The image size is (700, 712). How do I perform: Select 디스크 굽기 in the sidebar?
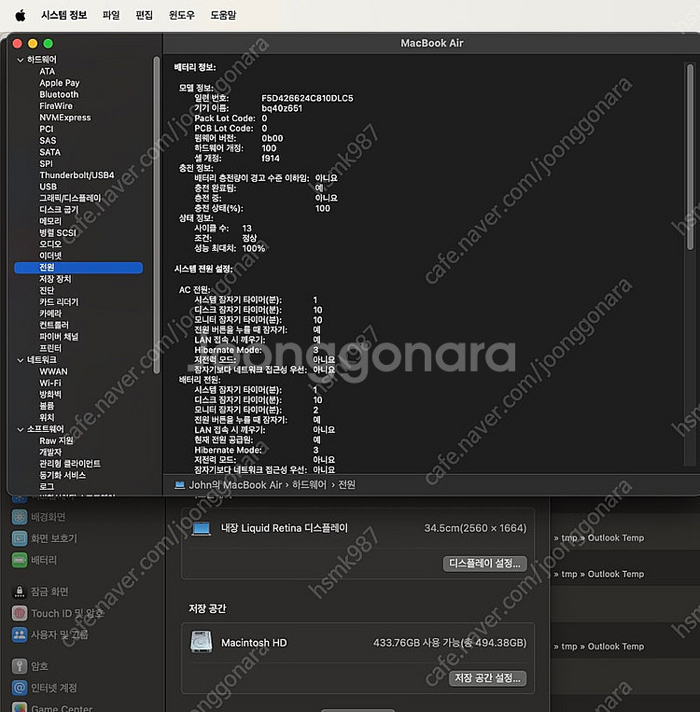[x=59, y=210]
